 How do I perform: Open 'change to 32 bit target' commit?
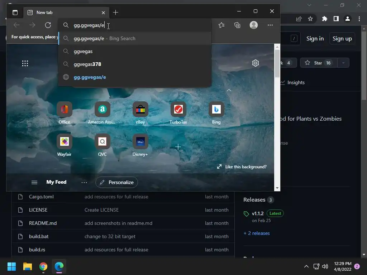point(110,236)
